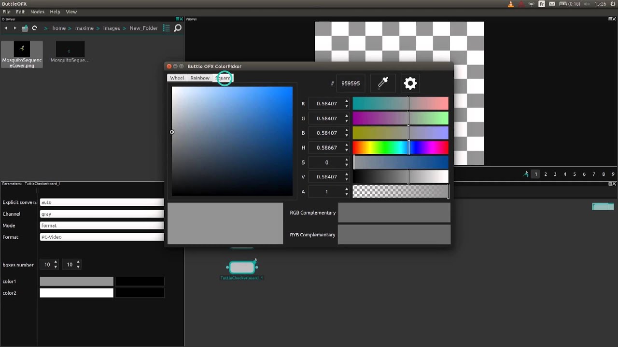Open the Nodes menu
Screen dimensions: 618x347
coord(37,12)
